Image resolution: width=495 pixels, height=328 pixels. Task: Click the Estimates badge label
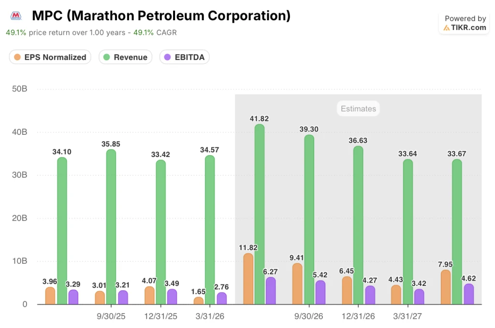[358, 109]
